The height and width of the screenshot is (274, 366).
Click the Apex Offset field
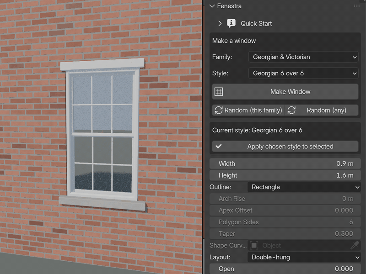(285, 210)
